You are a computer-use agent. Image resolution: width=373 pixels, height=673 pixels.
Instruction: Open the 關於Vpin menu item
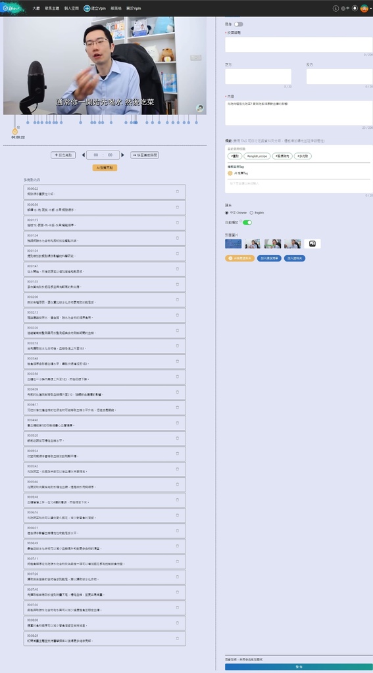click(x=133, y=8)
